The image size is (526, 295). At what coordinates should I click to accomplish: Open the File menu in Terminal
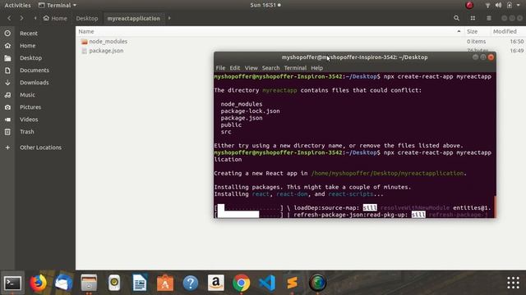pos(220,68)
